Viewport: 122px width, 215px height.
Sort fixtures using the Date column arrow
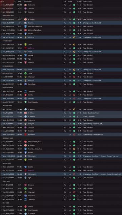pyautogui.click(x=15, y=1)
